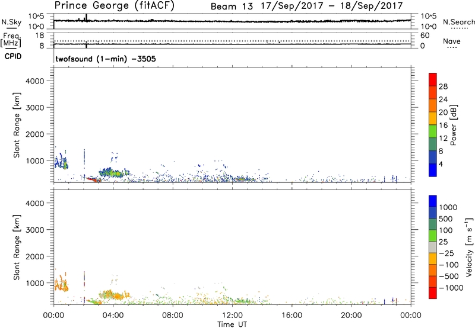Click the '2000' tick in Velocity panel
Image resolution: width=475 pixels, height=328 pixels.
[x=35, y=256]
